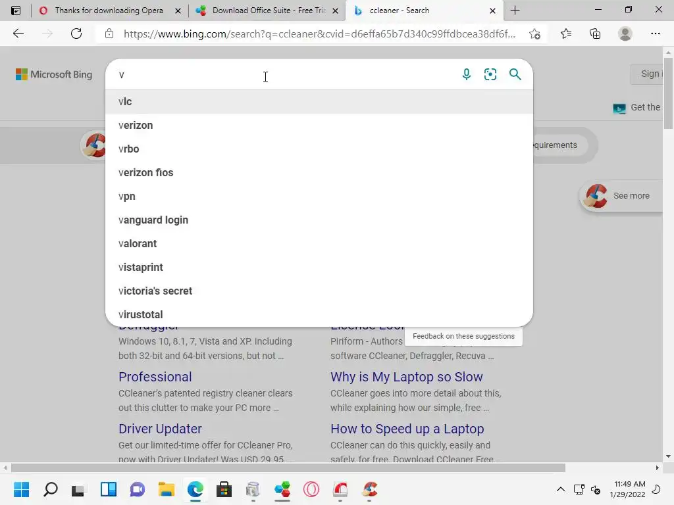The width and height of the screenshot is (674, 505).
Task: Click the vertical page scrollbar
Action: [x=668, y=92]
